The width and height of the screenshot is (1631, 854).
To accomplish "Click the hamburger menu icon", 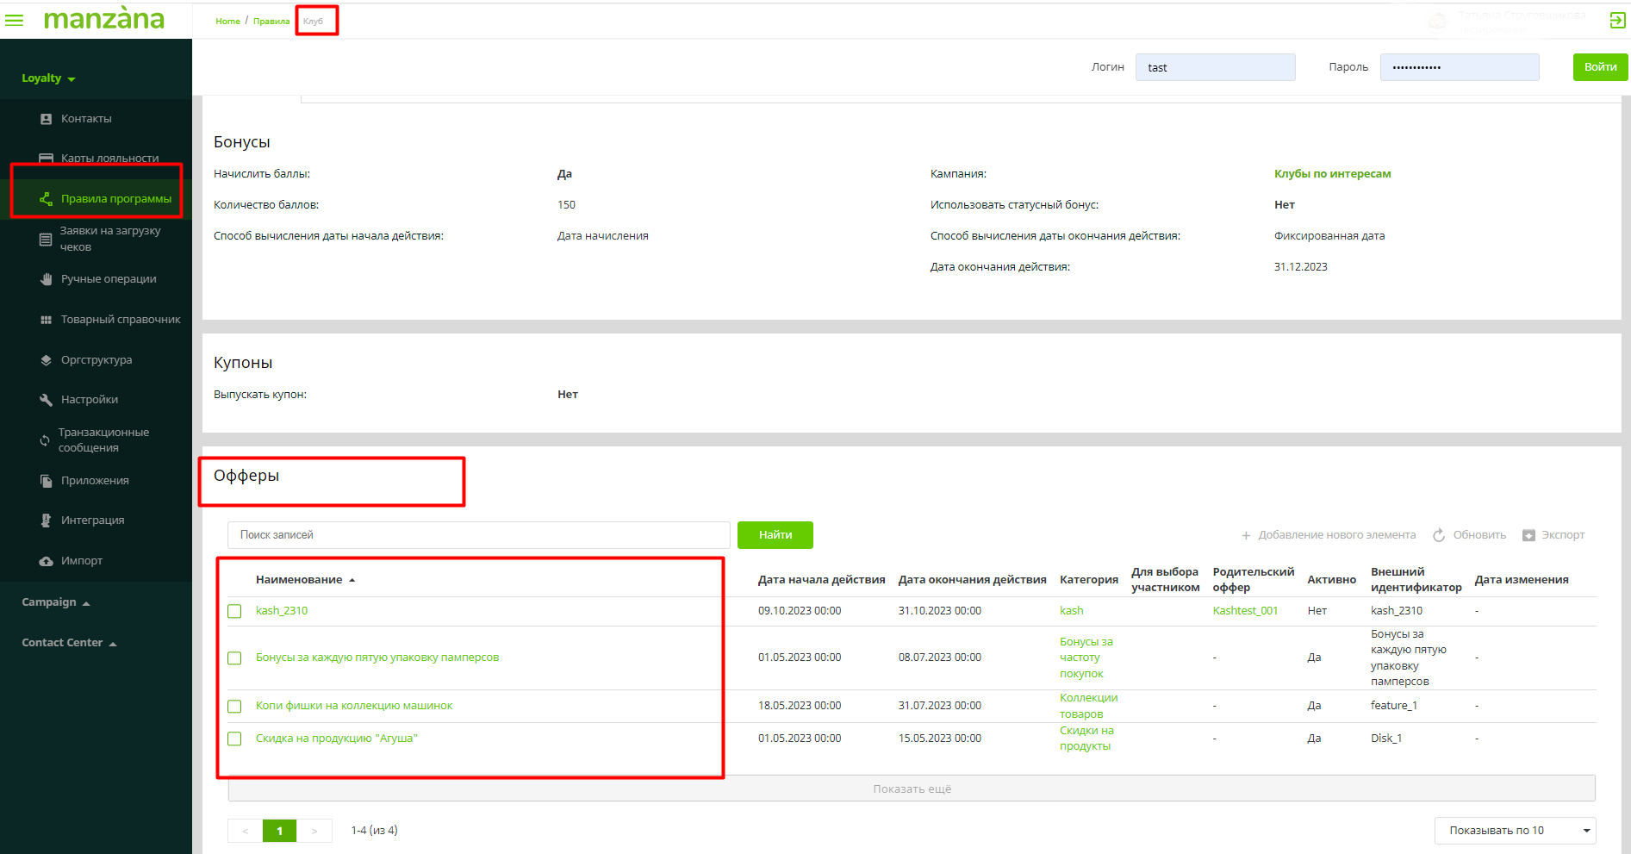I will (x=14, y=20).
